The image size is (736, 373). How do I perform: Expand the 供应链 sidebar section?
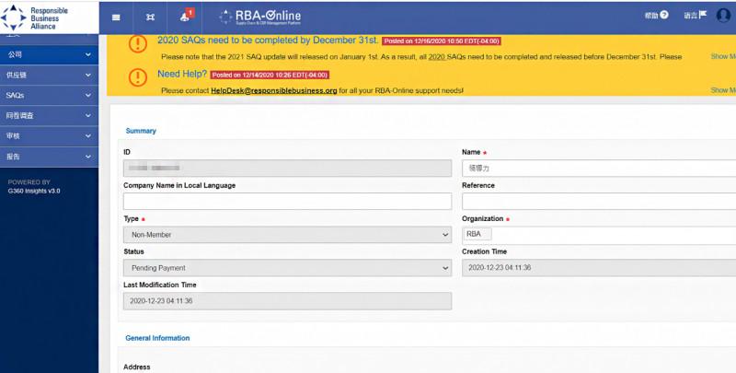point(49,76)
